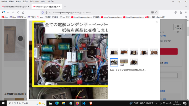Viewport: 189px width, 106px height.
Task: Open the Firefox application menu (hamburger)
Action: 186,12
